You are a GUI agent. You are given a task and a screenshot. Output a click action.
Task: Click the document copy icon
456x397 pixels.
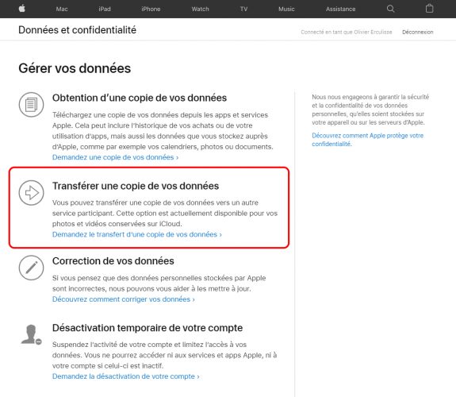[x=32, y=105]
